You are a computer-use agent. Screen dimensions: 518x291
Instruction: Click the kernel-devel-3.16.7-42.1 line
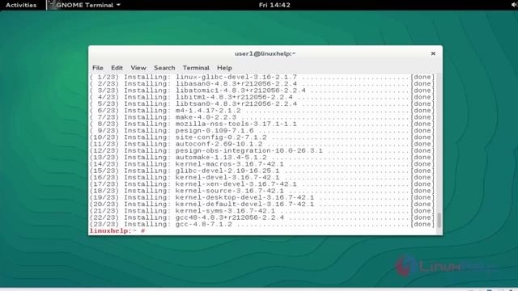(x=262, y=178)
